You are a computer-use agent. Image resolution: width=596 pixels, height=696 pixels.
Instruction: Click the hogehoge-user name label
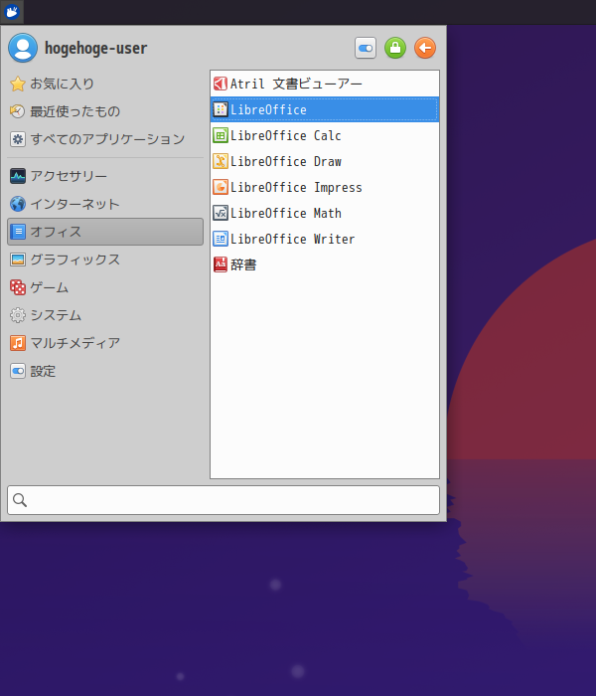(x=95, y=48)
